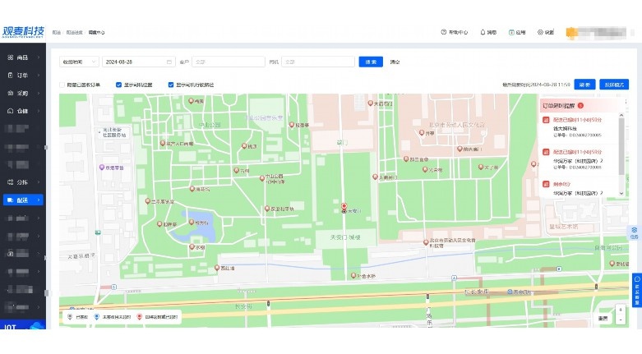
Task: Expand the 商品 sidebar chevron
Action: point(39,57)
